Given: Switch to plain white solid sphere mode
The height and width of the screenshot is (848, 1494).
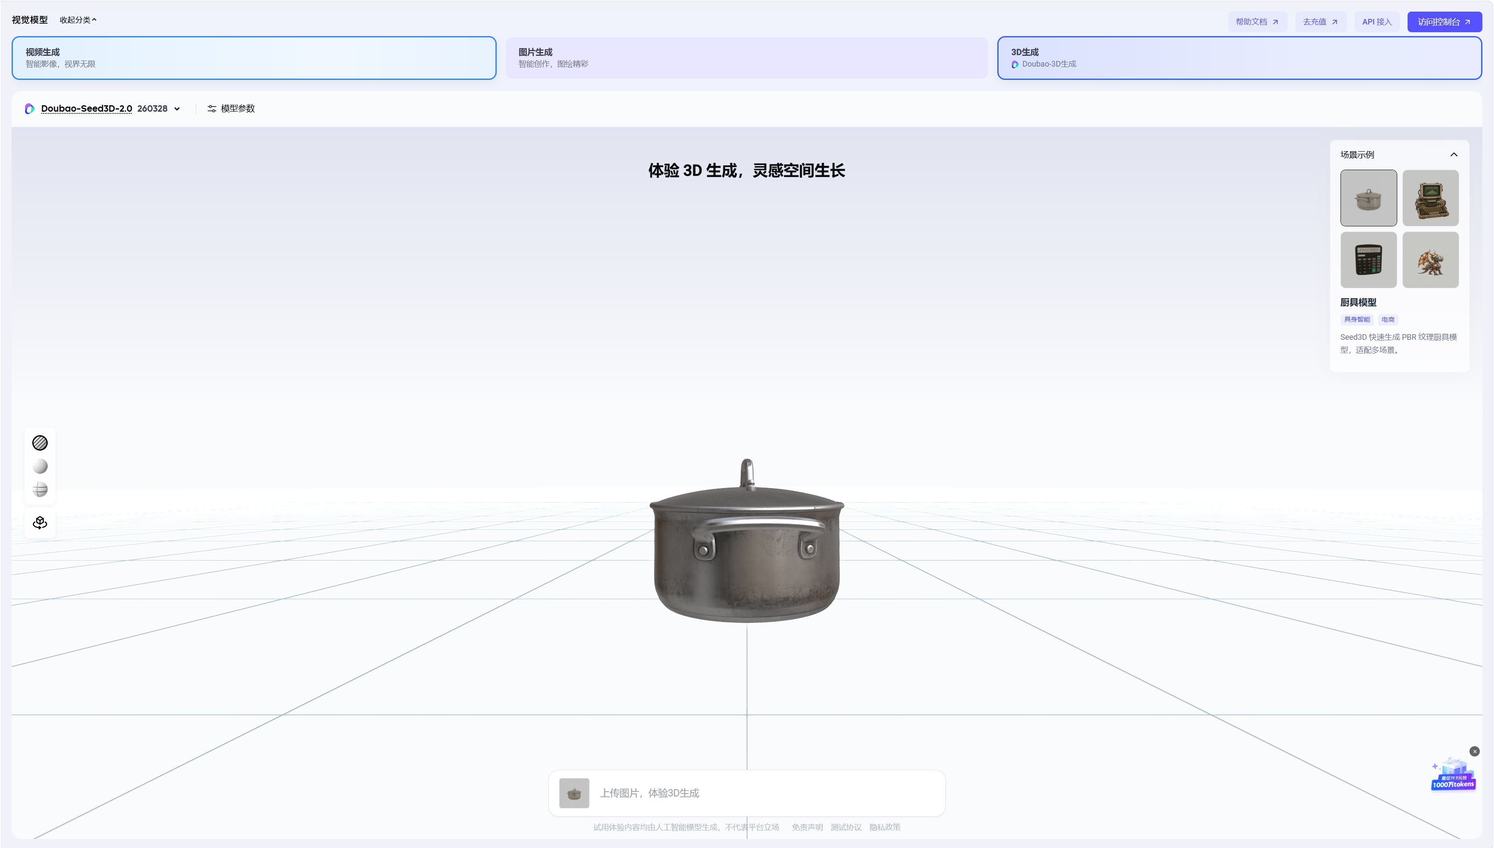Looking at the screenshot, I should (x=40, y=467).
